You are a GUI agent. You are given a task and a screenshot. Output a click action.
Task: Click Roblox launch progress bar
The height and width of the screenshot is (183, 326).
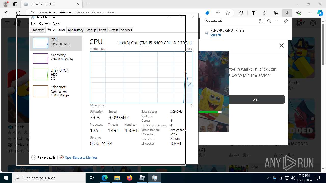(210, 112)
